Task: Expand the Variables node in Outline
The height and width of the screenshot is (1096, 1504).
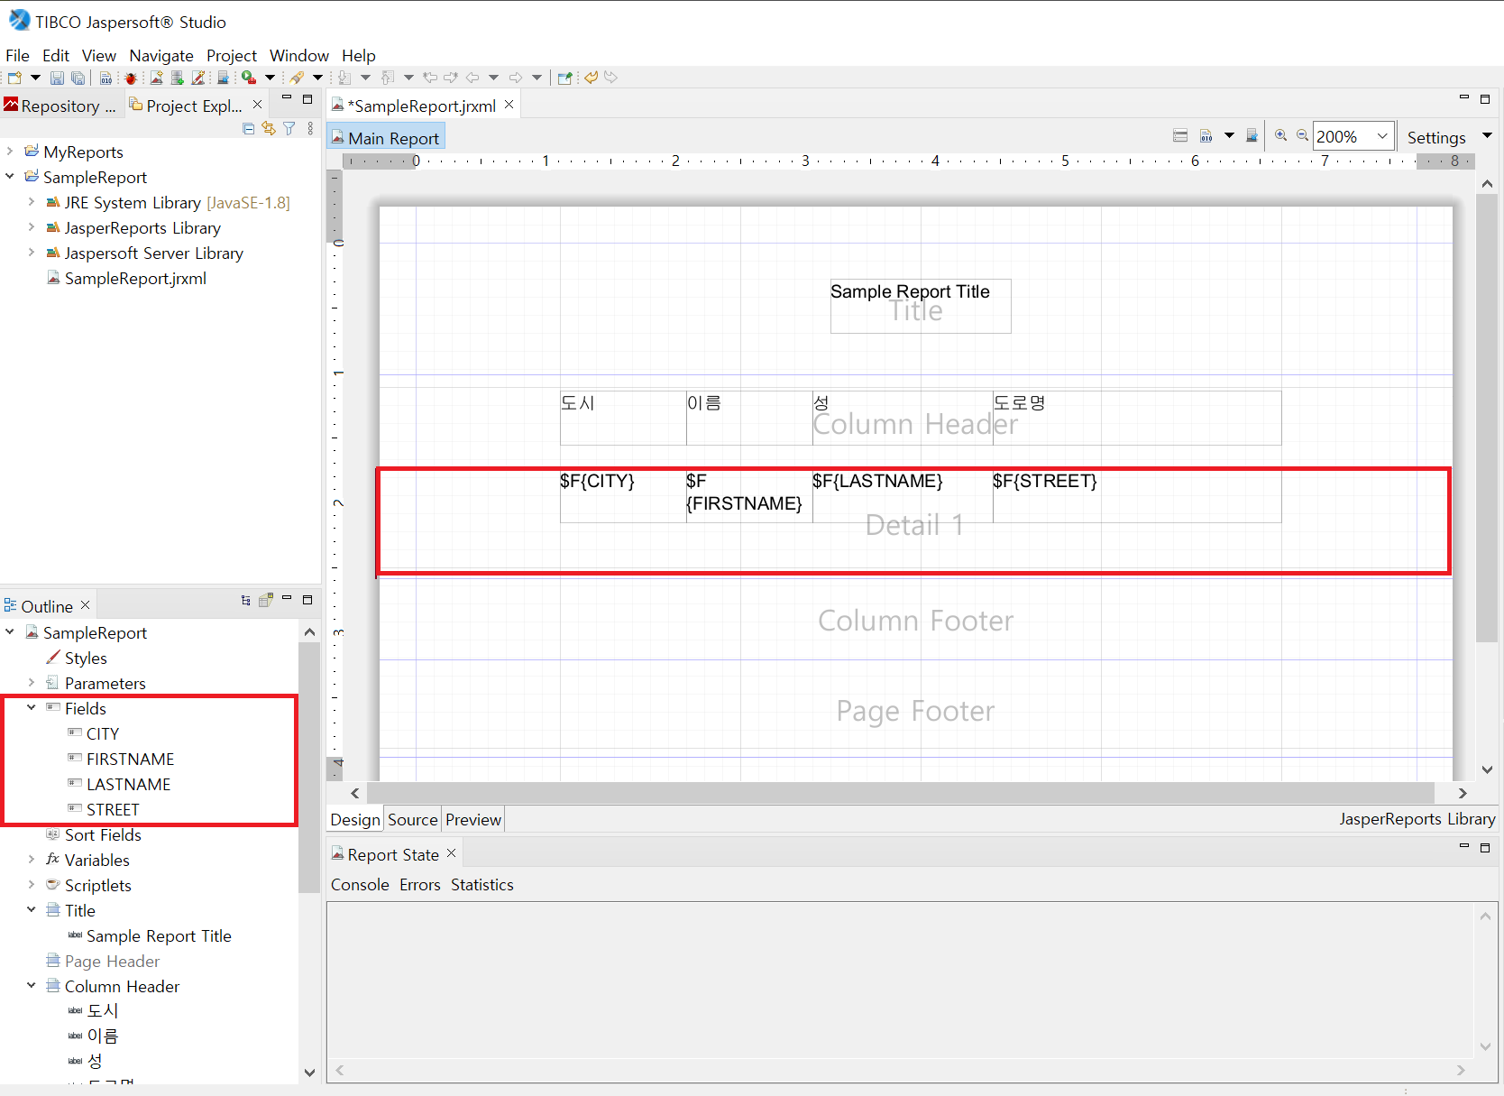Action: 32,860
